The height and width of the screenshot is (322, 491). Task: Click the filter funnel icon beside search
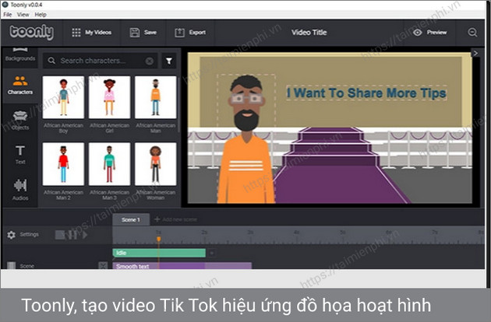tap(169, 61)
